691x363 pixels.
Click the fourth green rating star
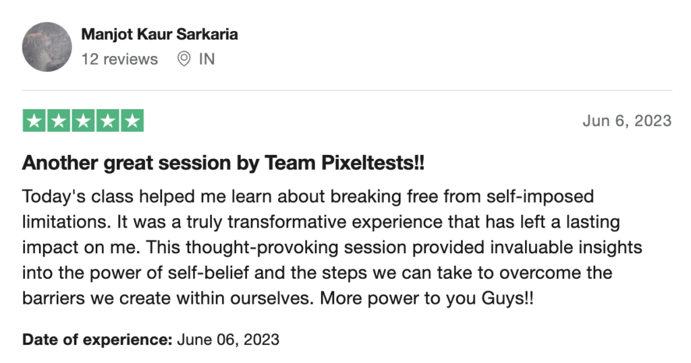pos(107,121)
